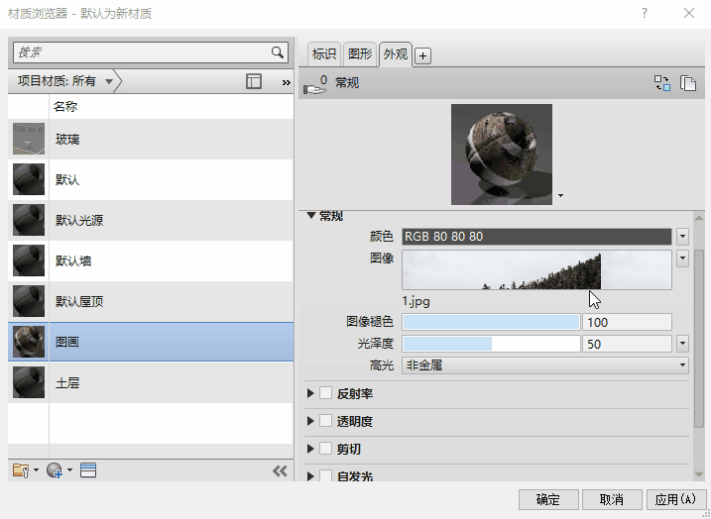Click the replace asset icon

tap(661, 83)
